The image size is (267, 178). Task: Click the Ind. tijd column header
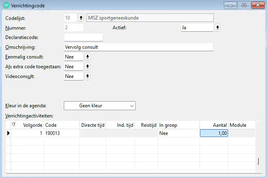click(x=120, y=125)
